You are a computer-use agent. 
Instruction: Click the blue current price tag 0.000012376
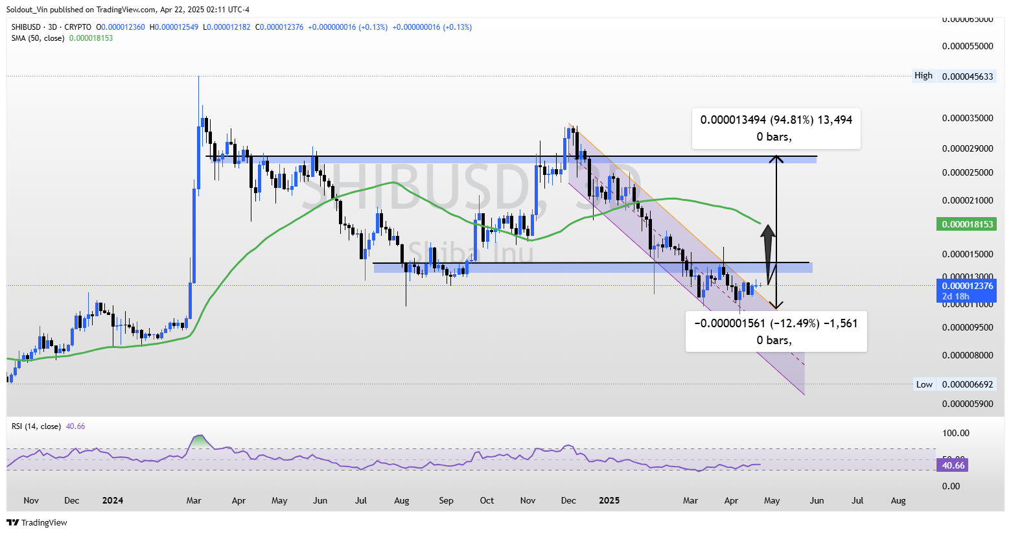tap(966, 286)
